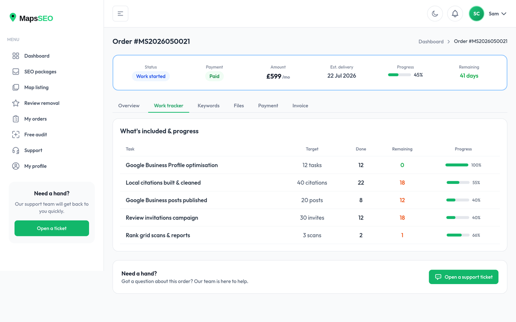Click the 22 Jul 2026 delivery date
This screenshot has width=516, height=322.
tap(341, 76)
